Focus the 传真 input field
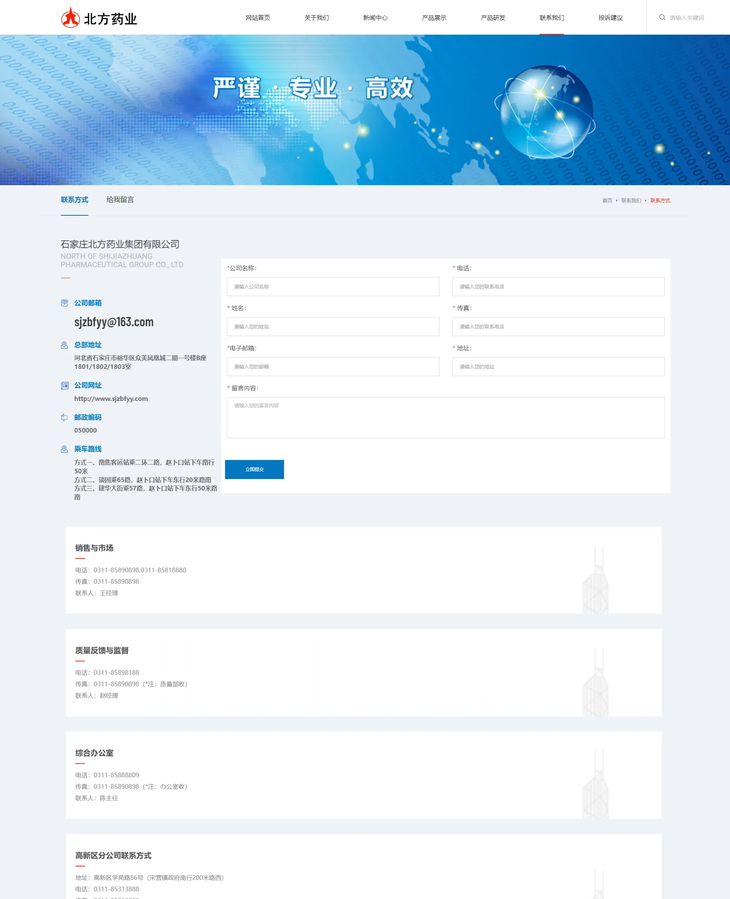730x899 pixels. pyautogui.click(x=558, y=327)
